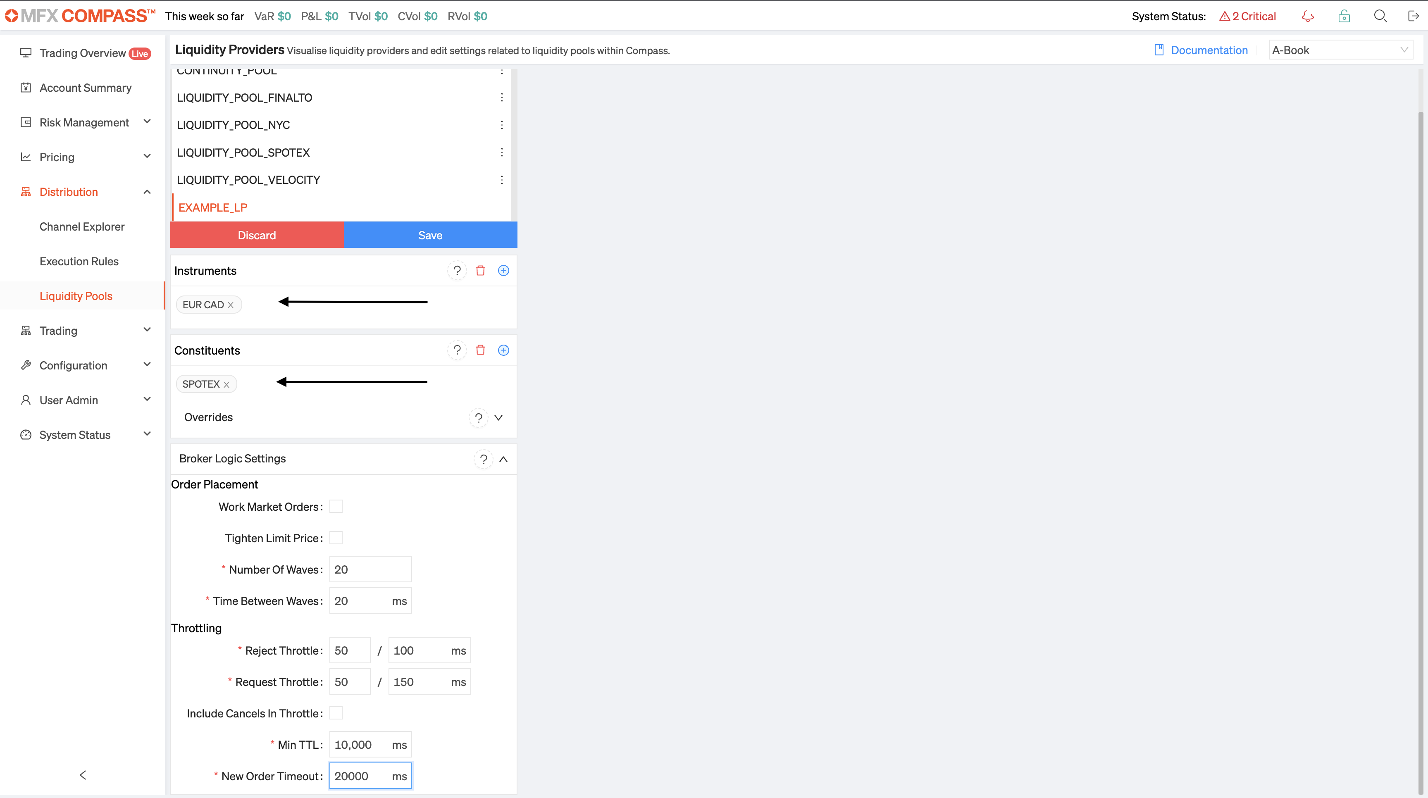Viewport: 1428px width, 798px height.
Task: Open the notifications bell icon
Action: [1308, 16]
